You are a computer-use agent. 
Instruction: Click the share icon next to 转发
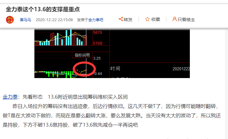point(121,19)
